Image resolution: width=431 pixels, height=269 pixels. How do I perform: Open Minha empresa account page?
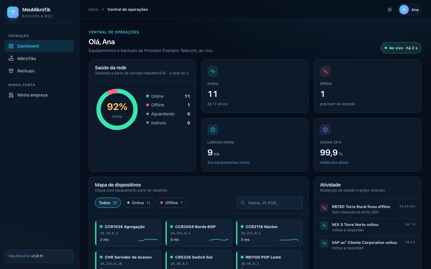click(x=39, y=95)
